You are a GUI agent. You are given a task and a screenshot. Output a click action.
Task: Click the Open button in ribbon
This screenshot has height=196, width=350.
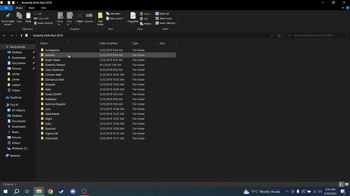pos(145,14)
